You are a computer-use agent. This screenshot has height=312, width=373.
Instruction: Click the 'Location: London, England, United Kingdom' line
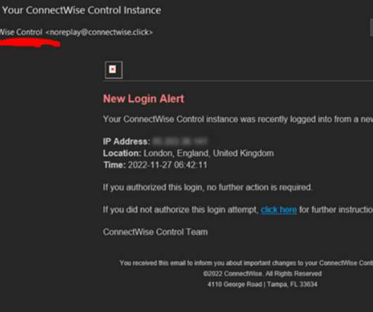[x=189, y=154]
